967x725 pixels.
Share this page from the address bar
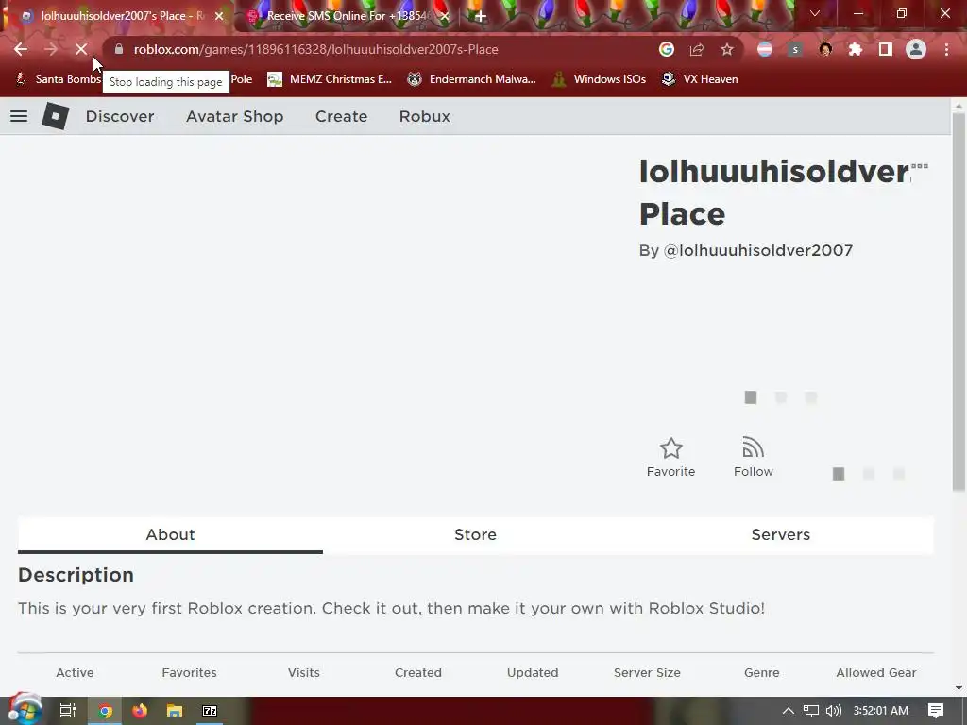tap(697, 49)
